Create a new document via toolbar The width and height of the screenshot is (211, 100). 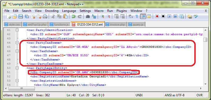click(x=9, y=16)
